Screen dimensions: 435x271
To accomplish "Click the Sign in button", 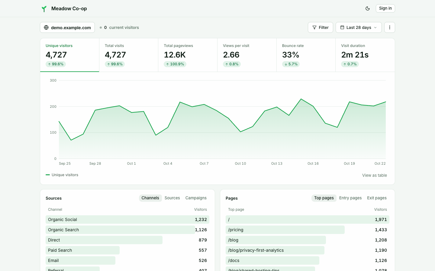I will pyautogui.click(x=385, y=8).
